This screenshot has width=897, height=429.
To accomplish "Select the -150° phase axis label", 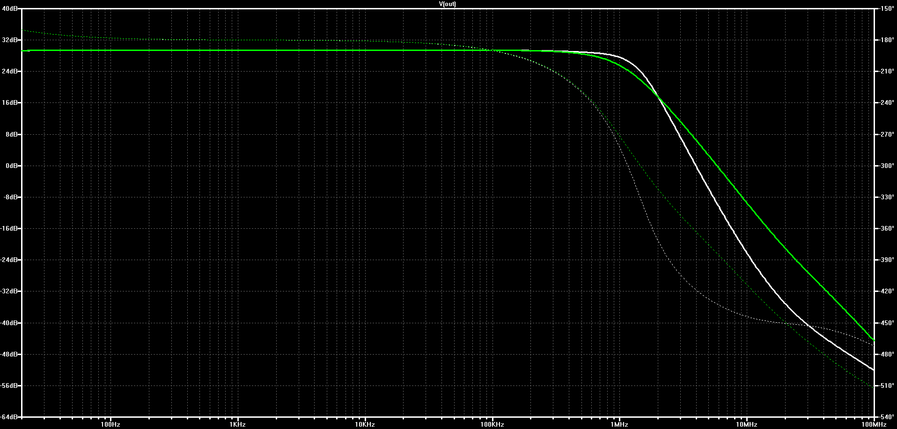I will click(887, 8).
